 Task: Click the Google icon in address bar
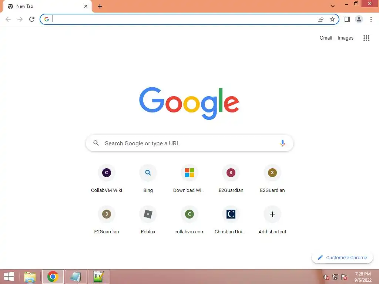pos(47,19)
